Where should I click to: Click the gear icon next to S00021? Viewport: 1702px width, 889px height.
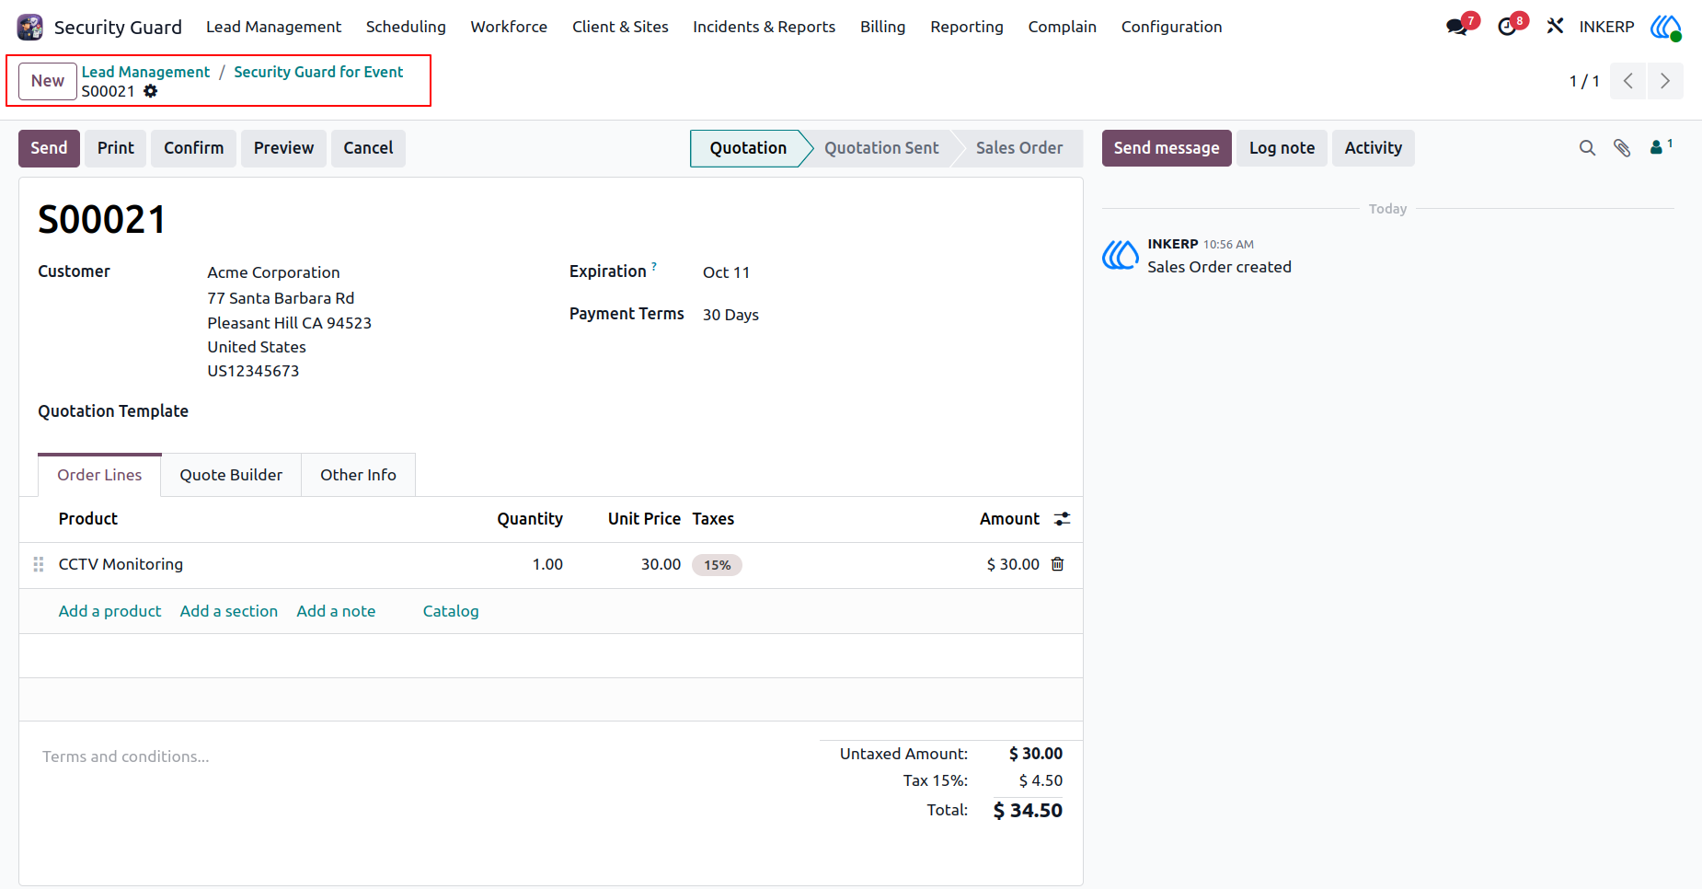pyautogui.click(x=151, y=91)
